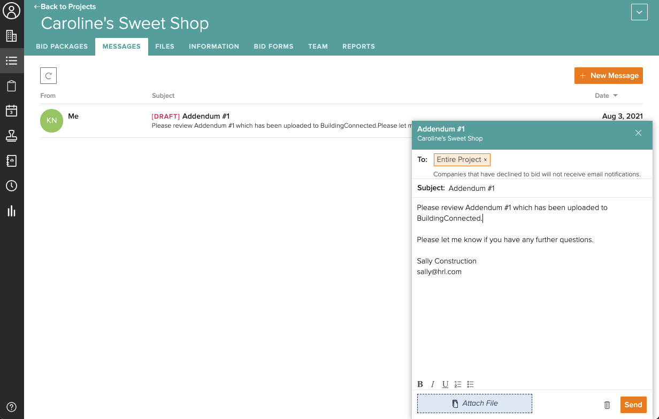The height and width of the screenshot is (419, 659).
Task: Open the bar chart analytics sidebar icon
Action: 11,211
